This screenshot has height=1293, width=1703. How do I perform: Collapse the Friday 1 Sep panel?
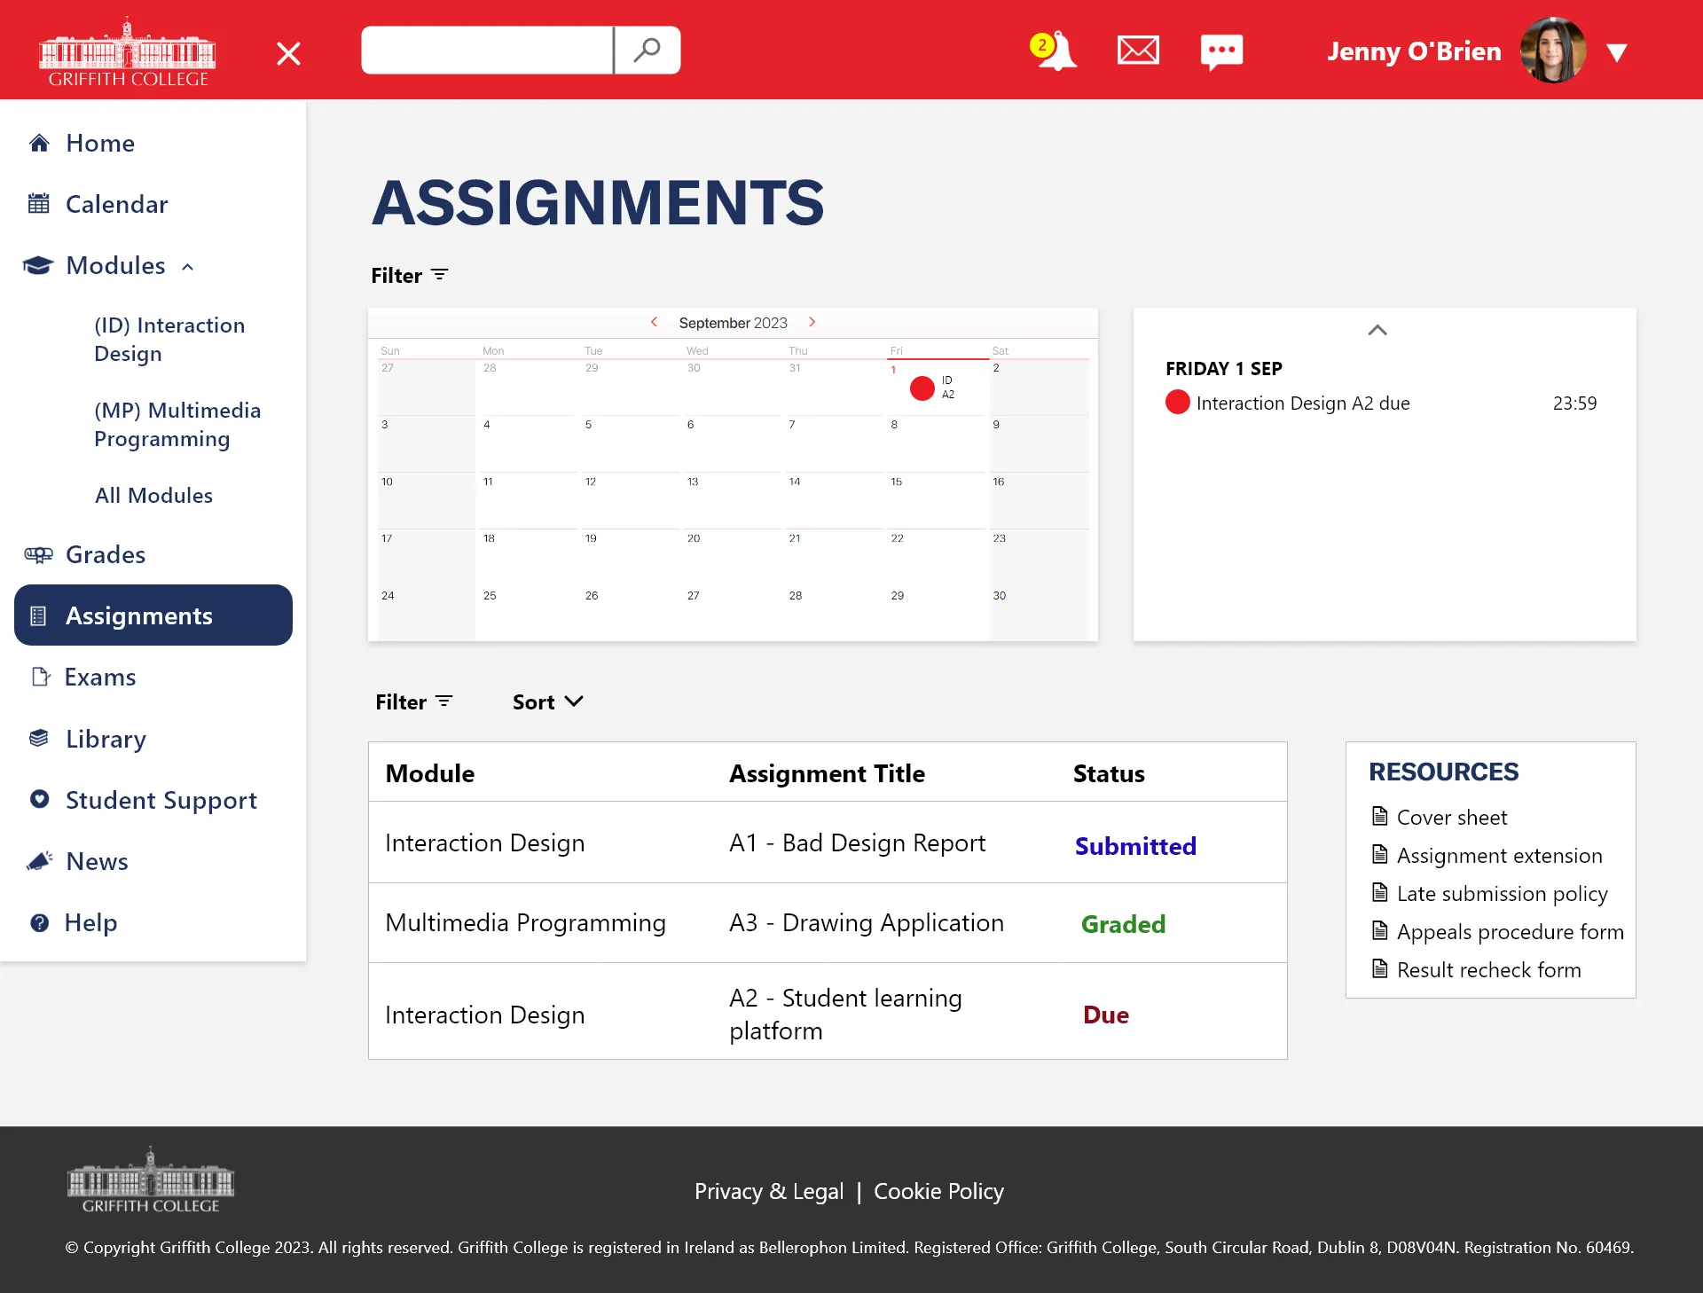click(x=1377, y=330)
